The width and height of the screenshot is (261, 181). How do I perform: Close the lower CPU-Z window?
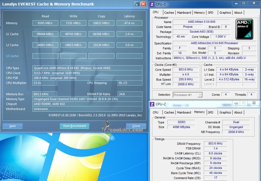254,103
